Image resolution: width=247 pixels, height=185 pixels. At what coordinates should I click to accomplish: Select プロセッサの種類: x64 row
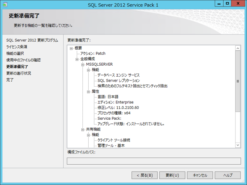[114, 113]
